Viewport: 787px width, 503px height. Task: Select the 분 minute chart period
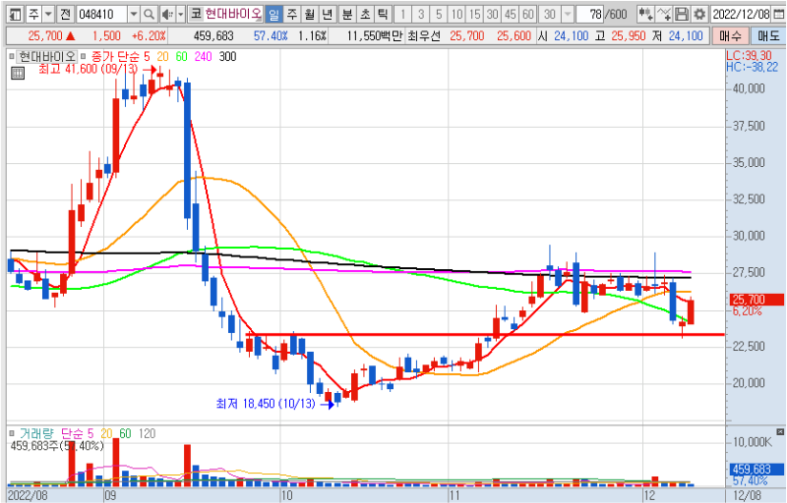pyautogui.click(x=347, y=14)
